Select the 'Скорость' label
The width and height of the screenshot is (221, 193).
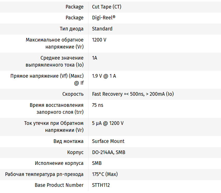click(73, 94)
